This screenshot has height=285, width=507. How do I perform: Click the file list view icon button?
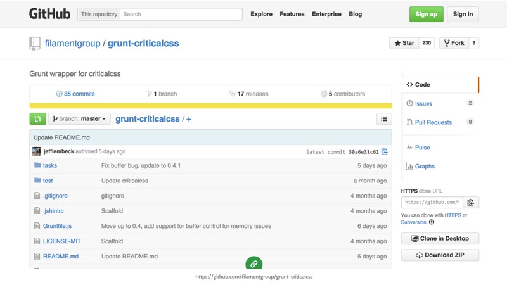coord(383,119)
